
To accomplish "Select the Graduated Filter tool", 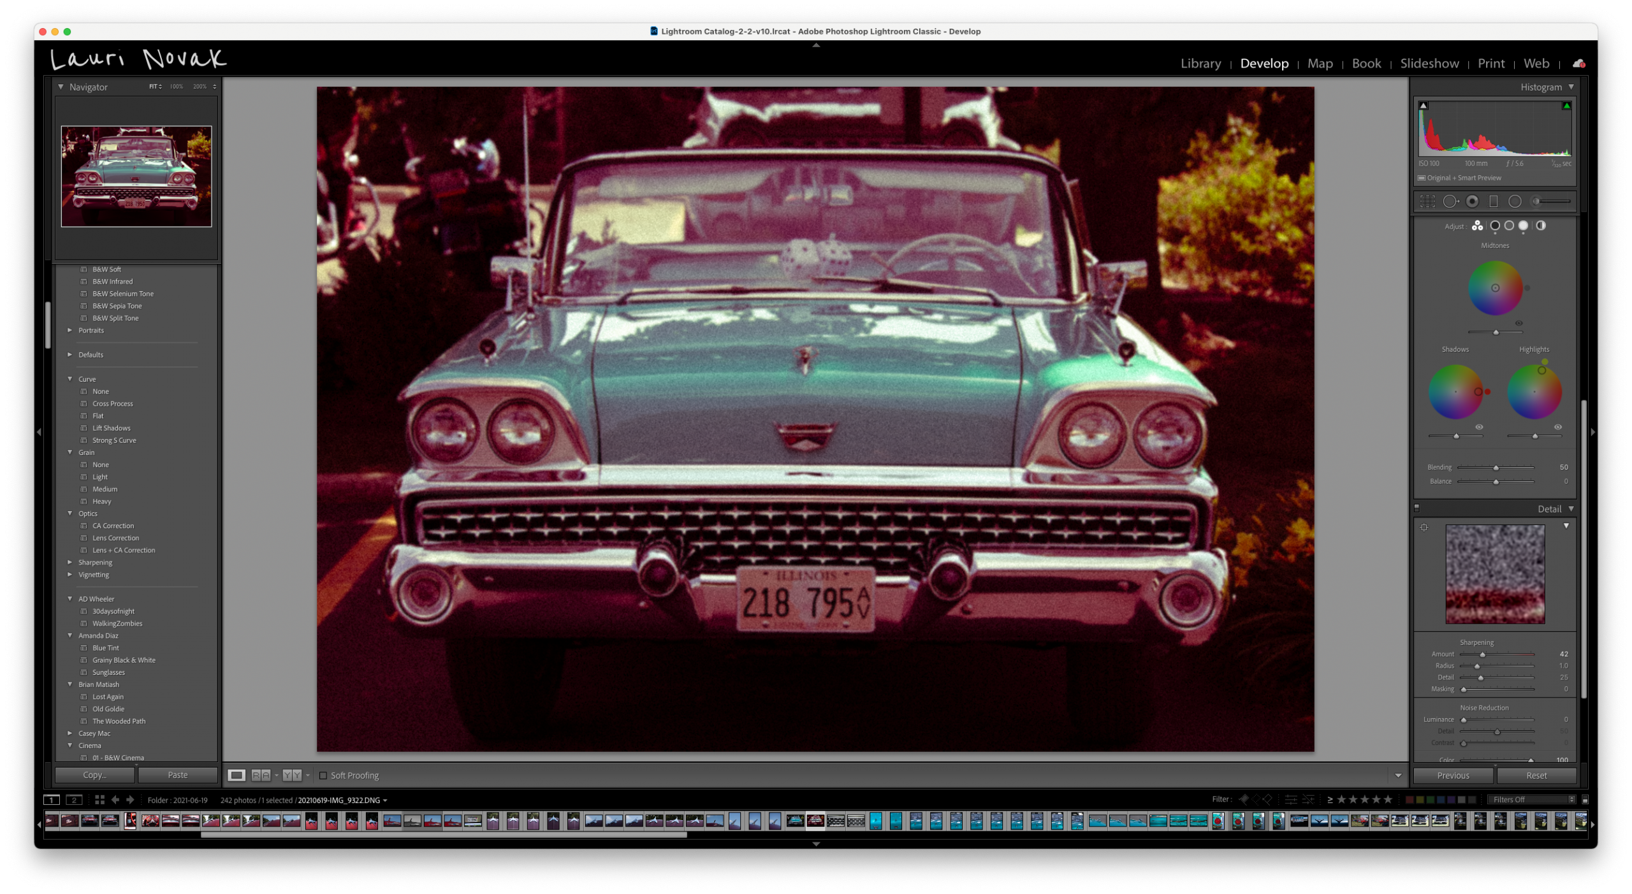I will [1494, 201].
